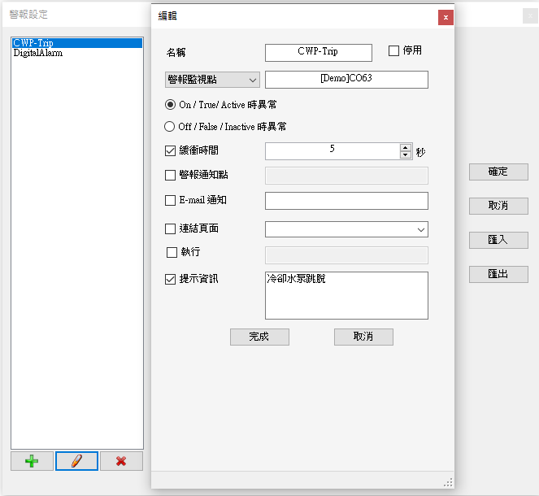Click the 完成 button

pos(259,337)
